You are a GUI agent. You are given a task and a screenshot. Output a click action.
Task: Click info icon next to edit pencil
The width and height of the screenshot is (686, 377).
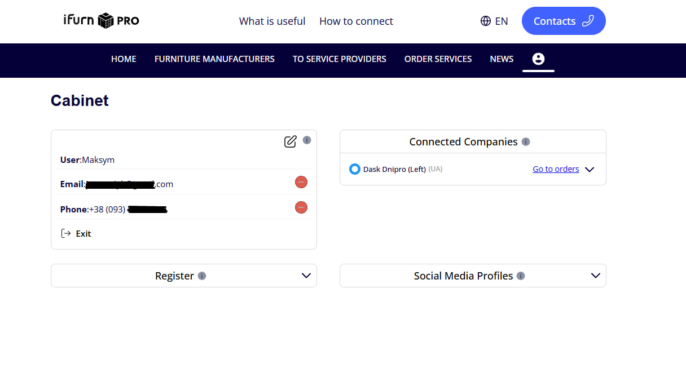(x=307, y=140)
